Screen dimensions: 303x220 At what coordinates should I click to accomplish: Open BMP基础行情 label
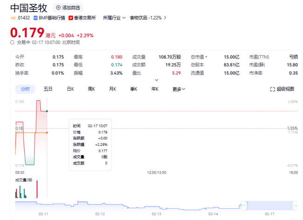pyautogui.click(x=52, y=18)
